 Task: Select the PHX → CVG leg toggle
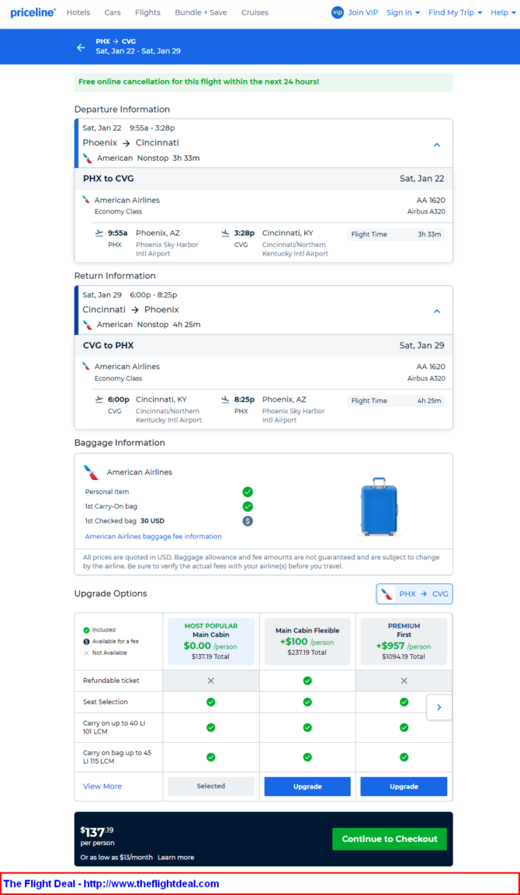[x=414, y=594]
